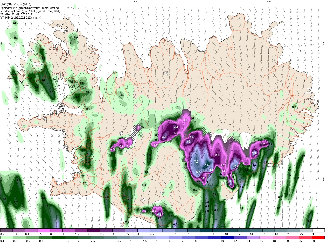The width and height of the screenshot is (325, 243).
Task: Click the 6.6 value on the south coast
Action: (x=175, y=225)
